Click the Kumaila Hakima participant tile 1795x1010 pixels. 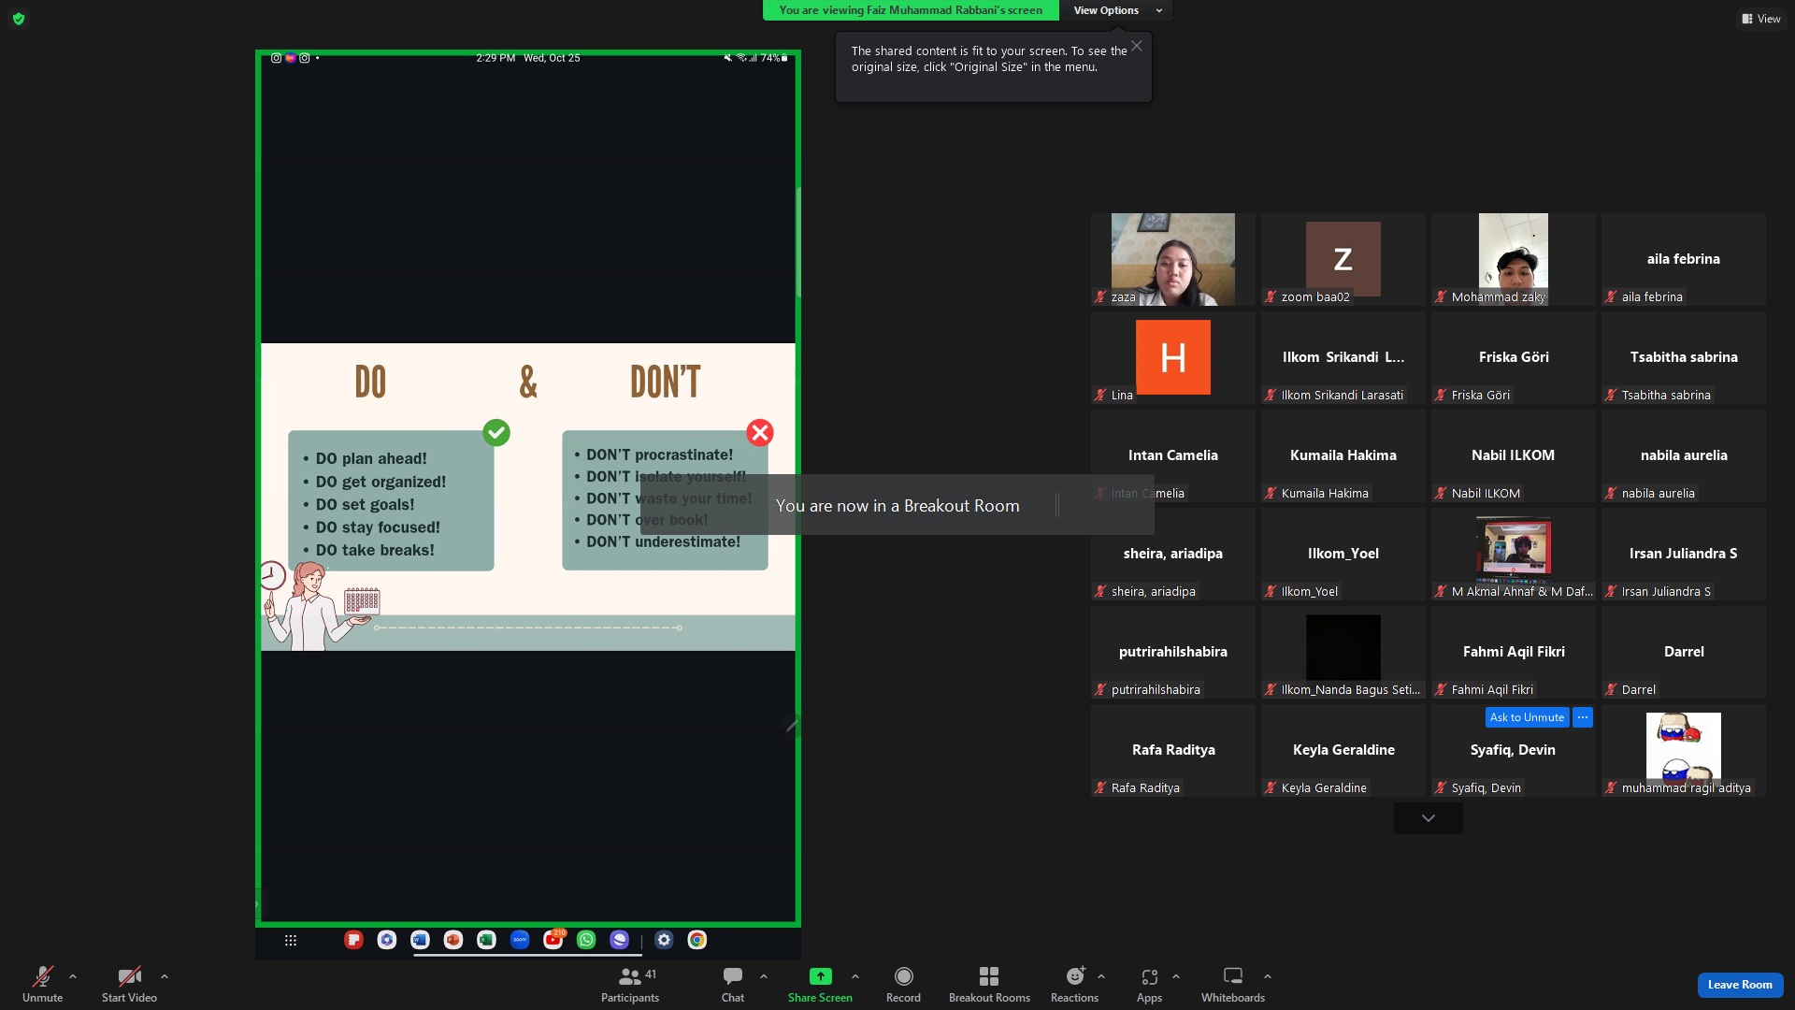(1343, 455)
